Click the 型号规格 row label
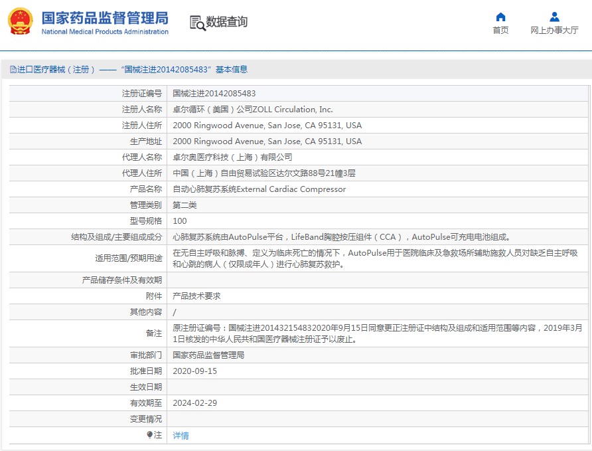Screen dimensions: 592x451 coord(146,221)
